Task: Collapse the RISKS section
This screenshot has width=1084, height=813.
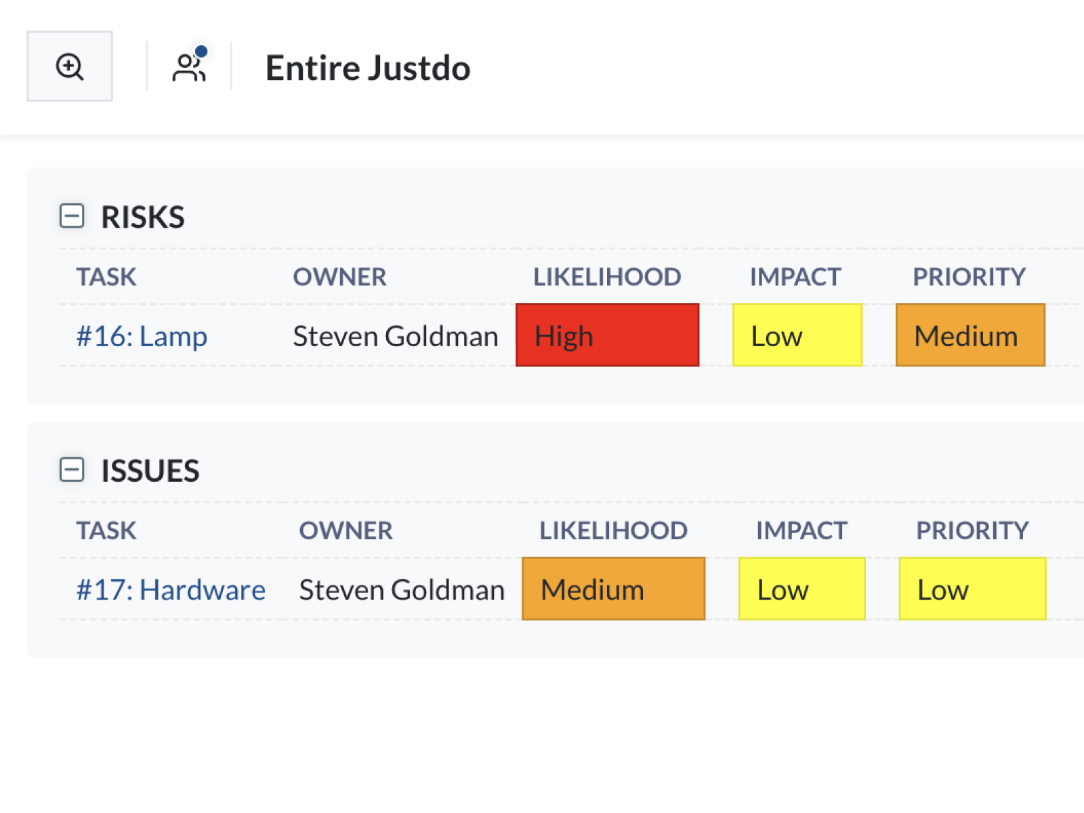Action: [x=72, y=216]
